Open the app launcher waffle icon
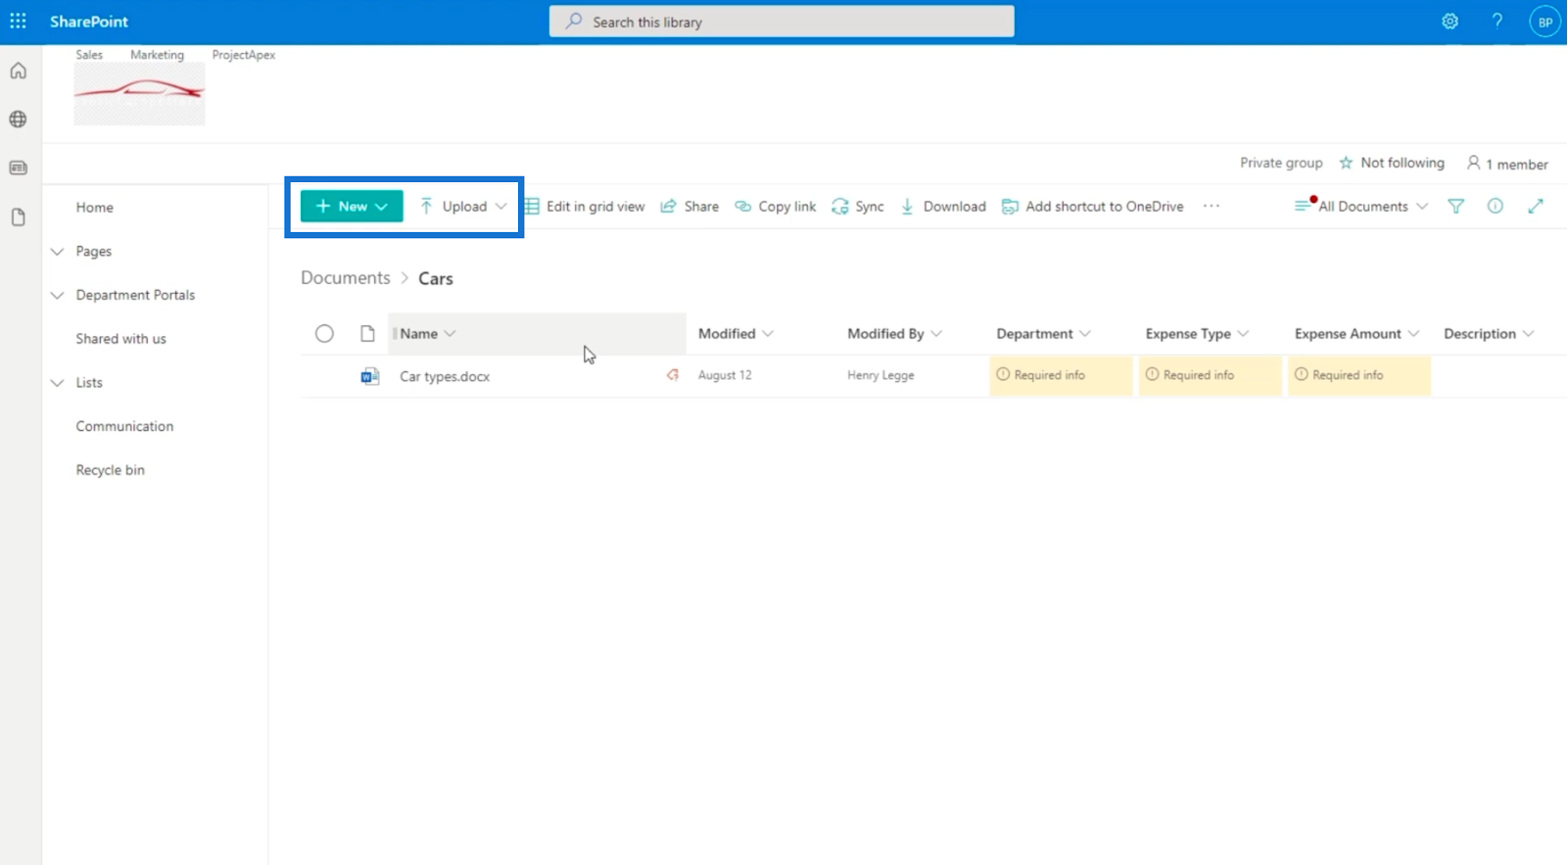The height and width of the screenshot is (865, 1567). pyautogui.click(x=18, y=21)
